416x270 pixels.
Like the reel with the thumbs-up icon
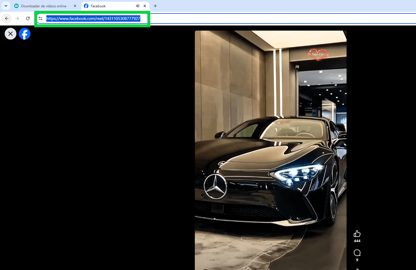[357, 234]
